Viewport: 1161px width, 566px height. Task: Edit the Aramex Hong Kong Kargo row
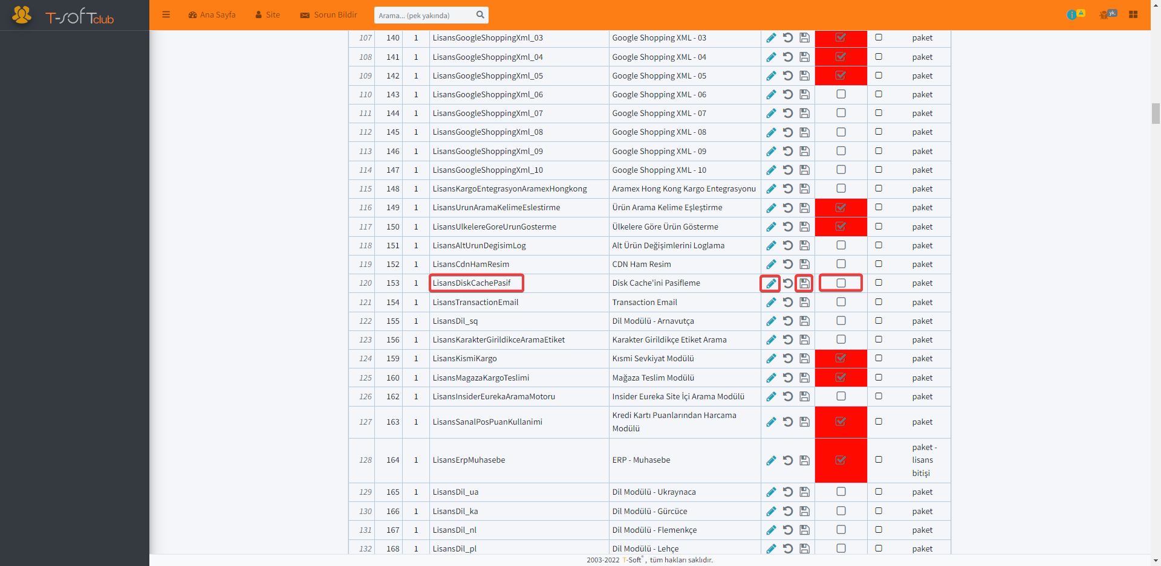coord(771,188)
